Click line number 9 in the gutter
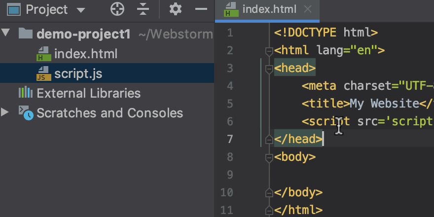This screenshot has height=217, width=434. pos(227,175)
